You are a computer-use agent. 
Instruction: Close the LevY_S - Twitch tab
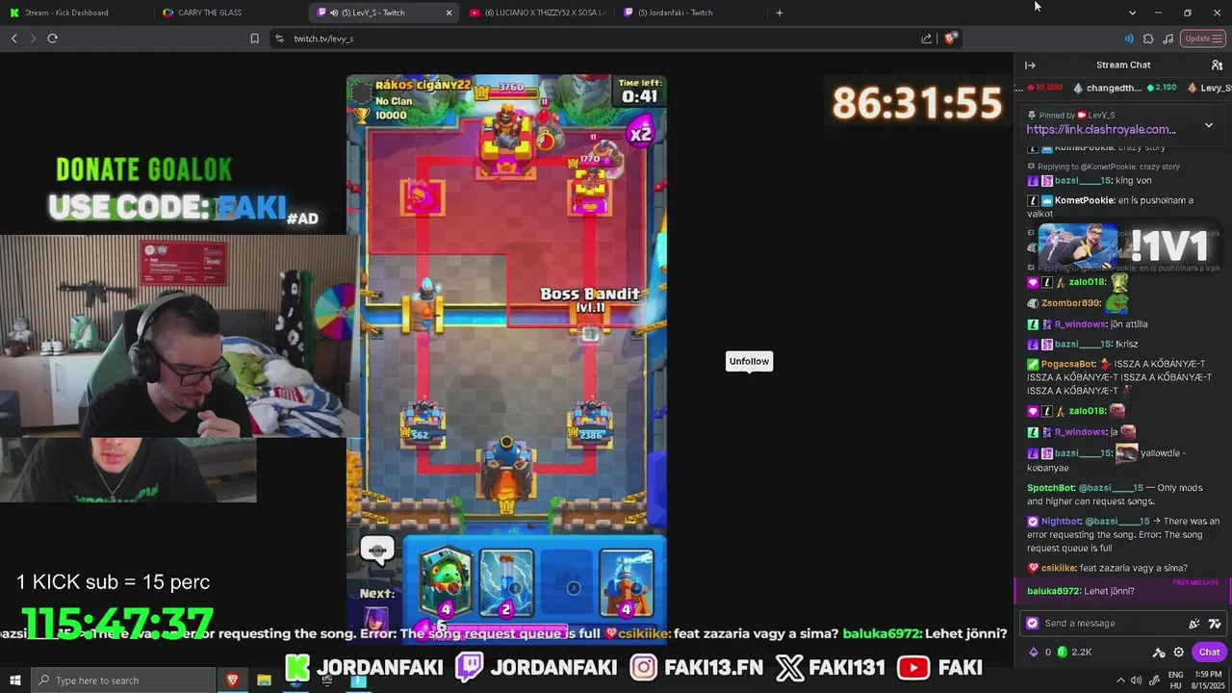(x=449, y=13)
